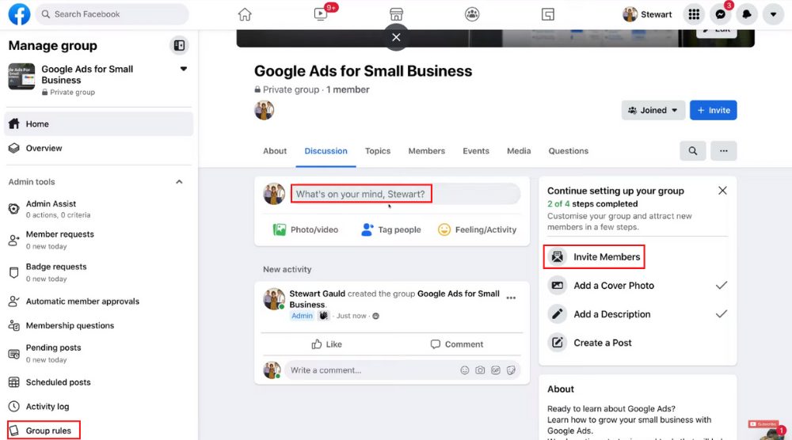The width and height of the screenshot is (792, 440).
Task: Open Member requests
Action: point(98,240)
